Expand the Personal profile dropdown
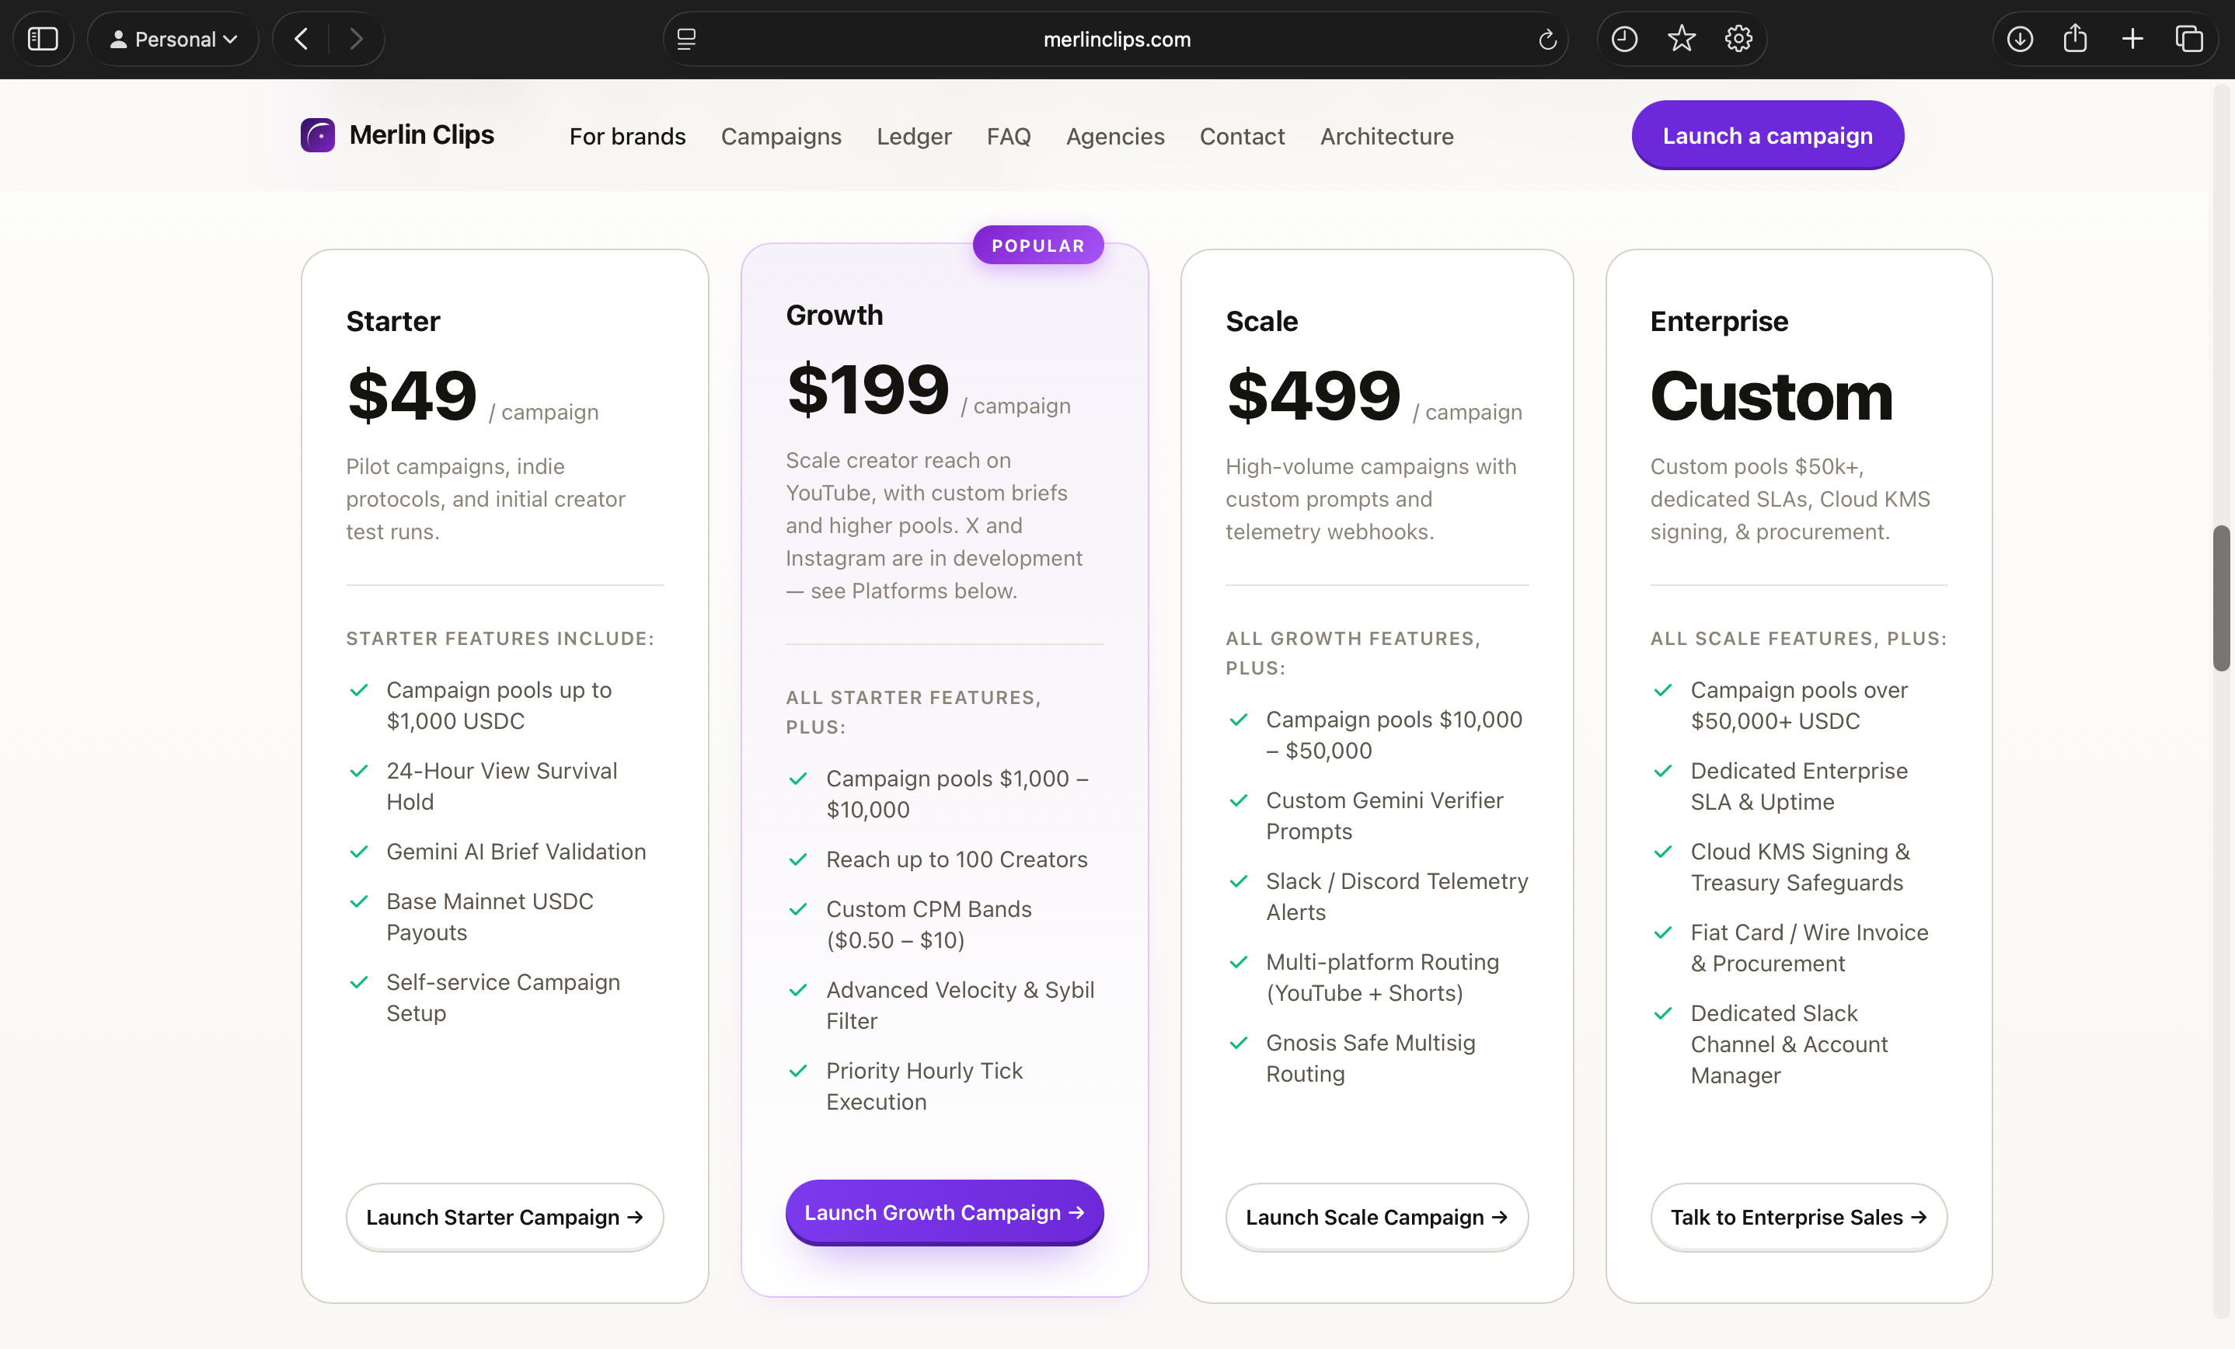Image resolution: width=2235 pixels, height=1349 pixels. tap(173, 39)
